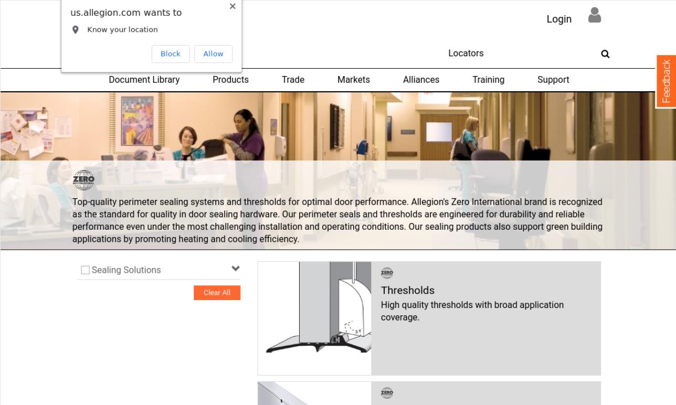The image size is (676, 405).
Task: Go to the Training menu item
Action: coord(488,80)
